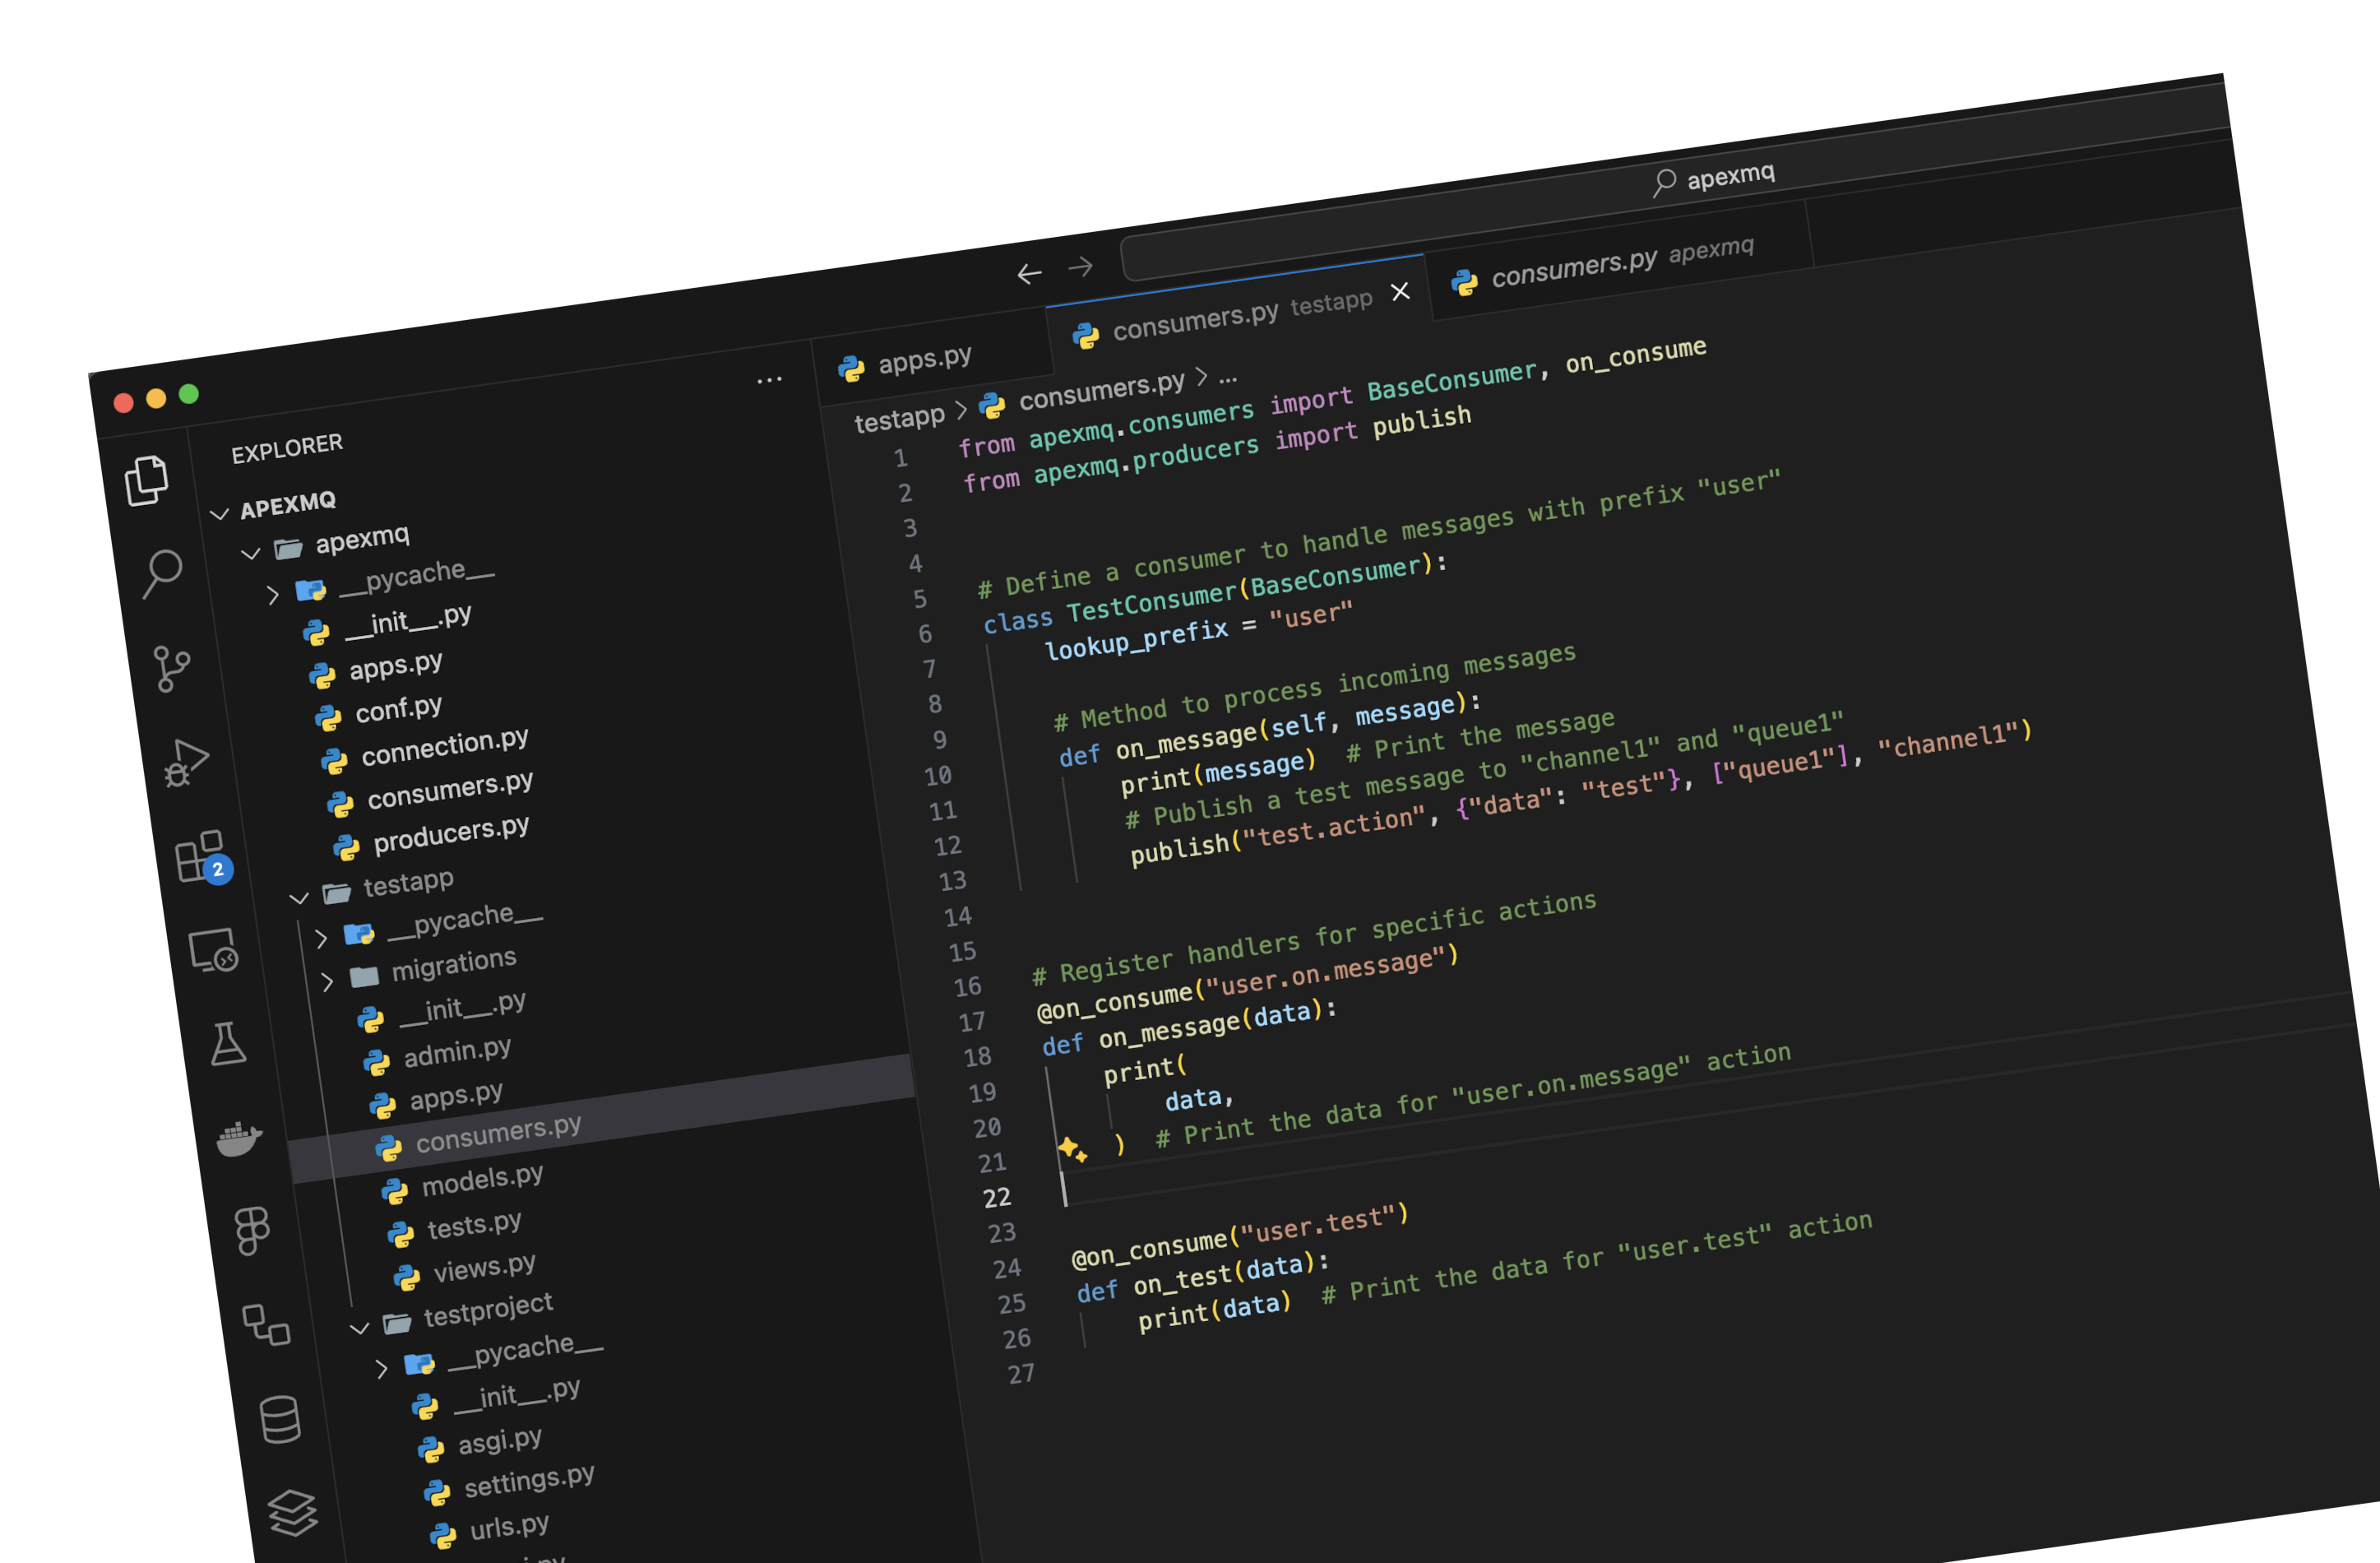Viewport: 2380px width, 1563px height.
Task: Open settings.py file
Action: coord(530,1481)
